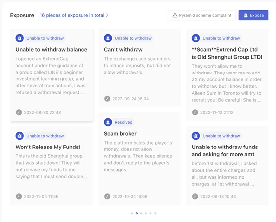
Task: Click the alarm icon beside the Resolved tag
Action: pyautogui.click(x=108, y=122)
